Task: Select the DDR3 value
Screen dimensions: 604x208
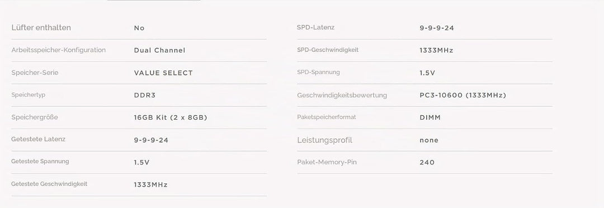Action: pos(145,95)
